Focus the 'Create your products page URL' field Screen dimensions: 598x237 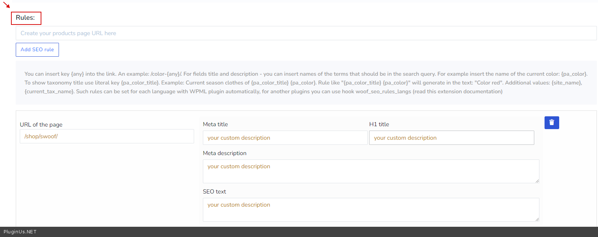pyautogui.click(x=306, y=33)
